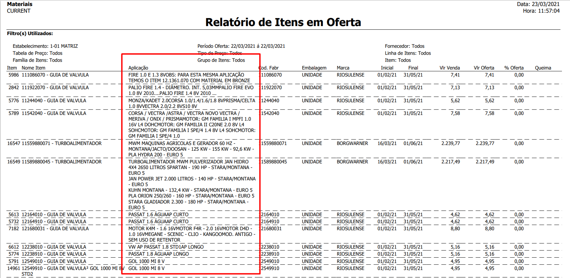The height and width of the screenshot is (278, 570).
Task: Click "111086070 - GUIA DE VALVULA" item name
Action: pyautogui.click(x=55, y=75)
